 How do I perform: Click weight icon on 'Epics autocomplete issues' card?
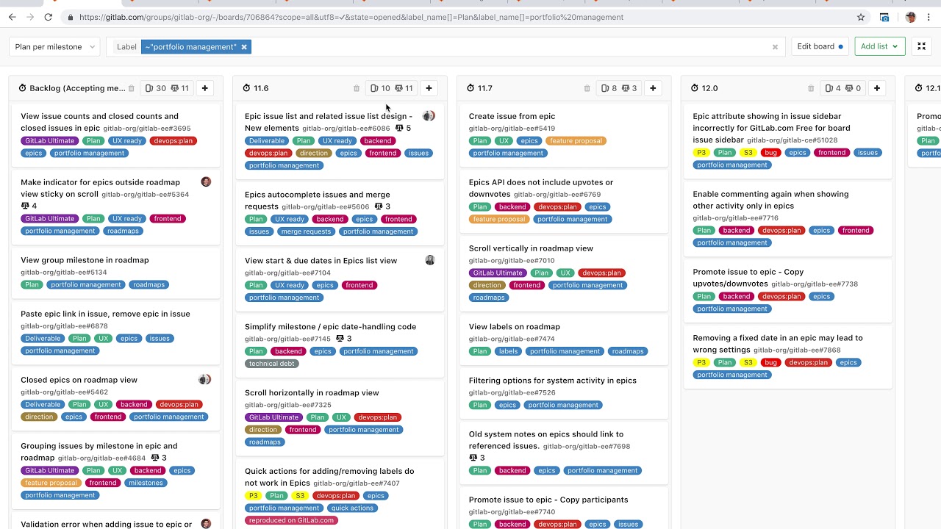pyautogui.click(x=378, y=206)
